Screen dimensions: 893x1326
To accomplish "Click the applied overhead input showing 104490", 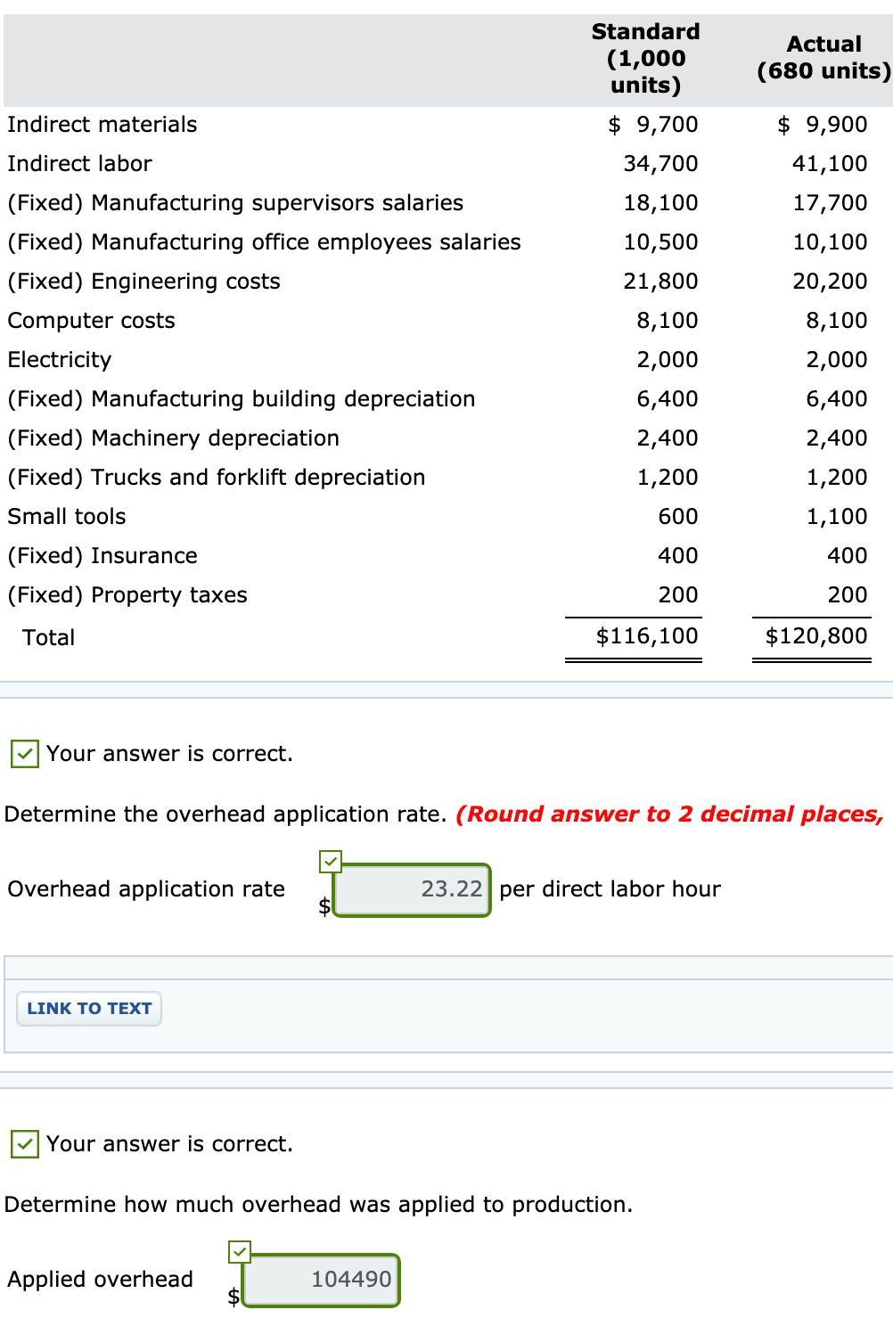I will 320,1279.
